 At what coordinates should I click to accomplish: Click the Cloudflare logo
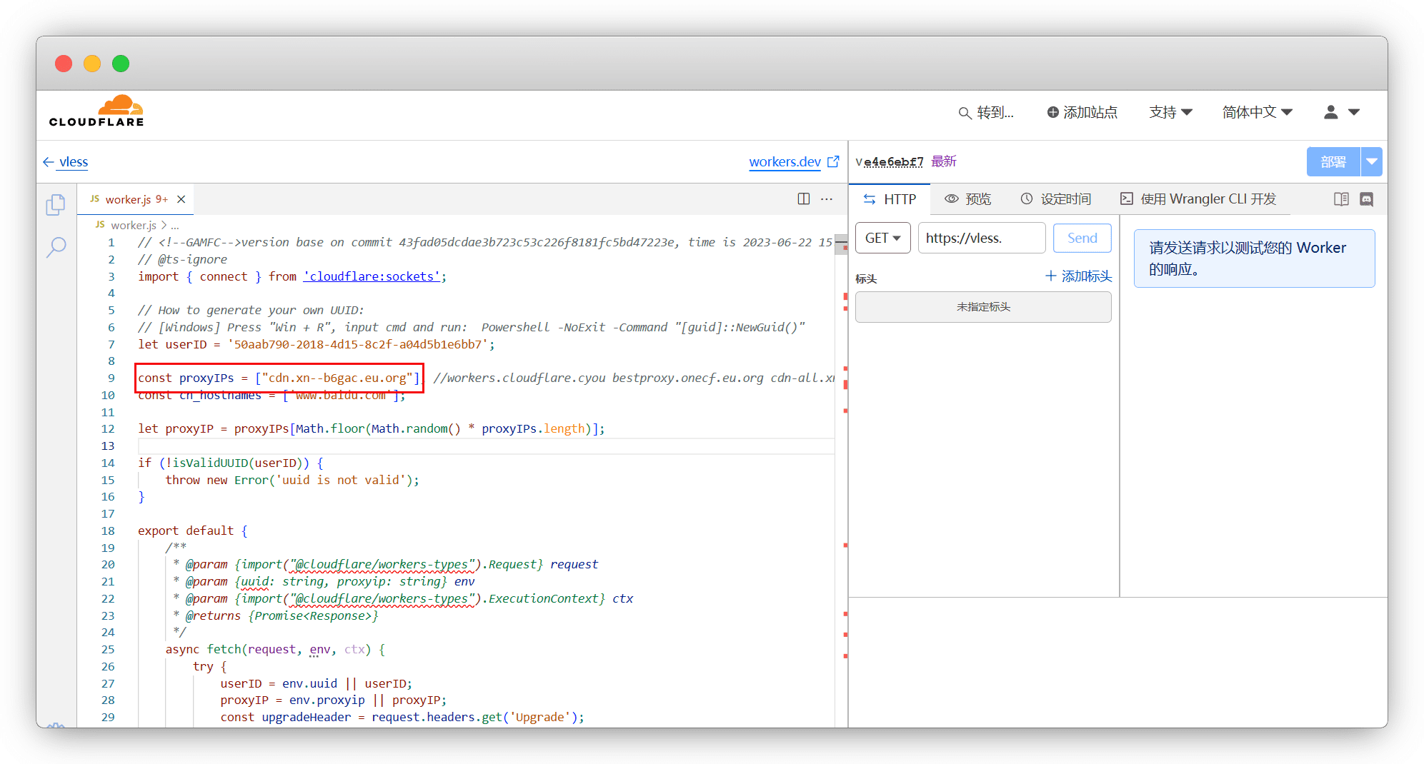click(96, 111)
